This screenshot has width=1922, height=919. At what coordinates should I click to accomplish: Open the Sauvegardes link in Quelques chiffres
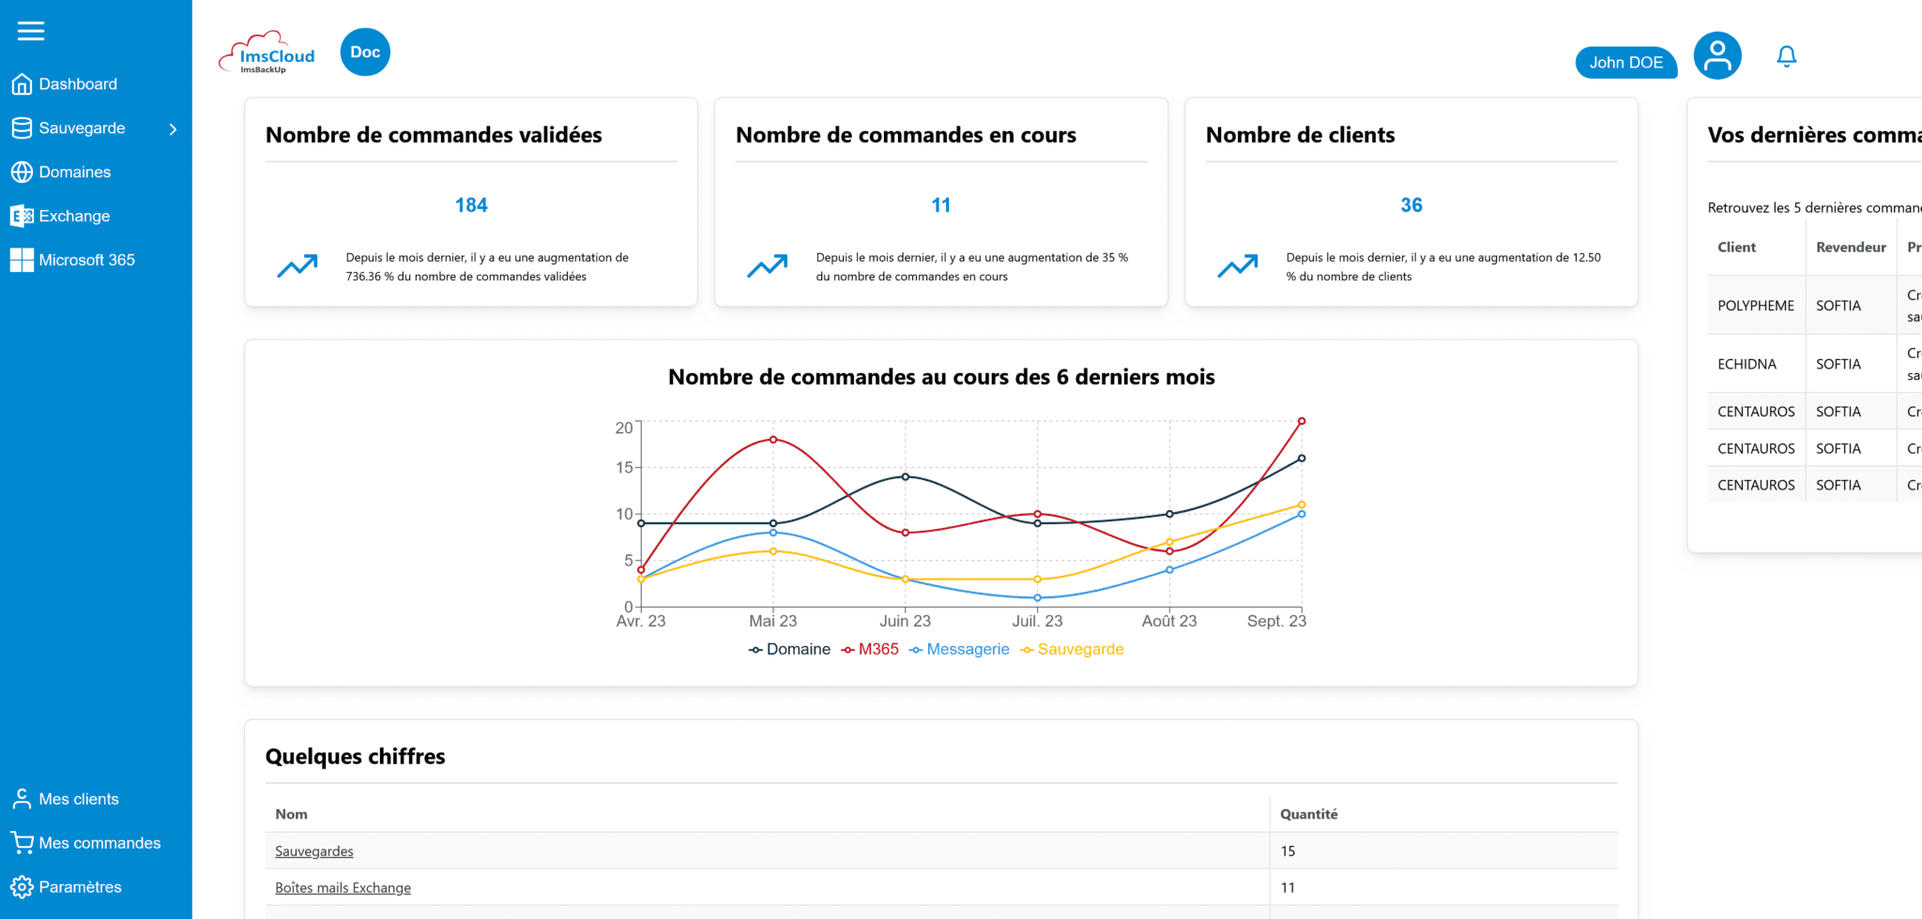tap(313, 851)
